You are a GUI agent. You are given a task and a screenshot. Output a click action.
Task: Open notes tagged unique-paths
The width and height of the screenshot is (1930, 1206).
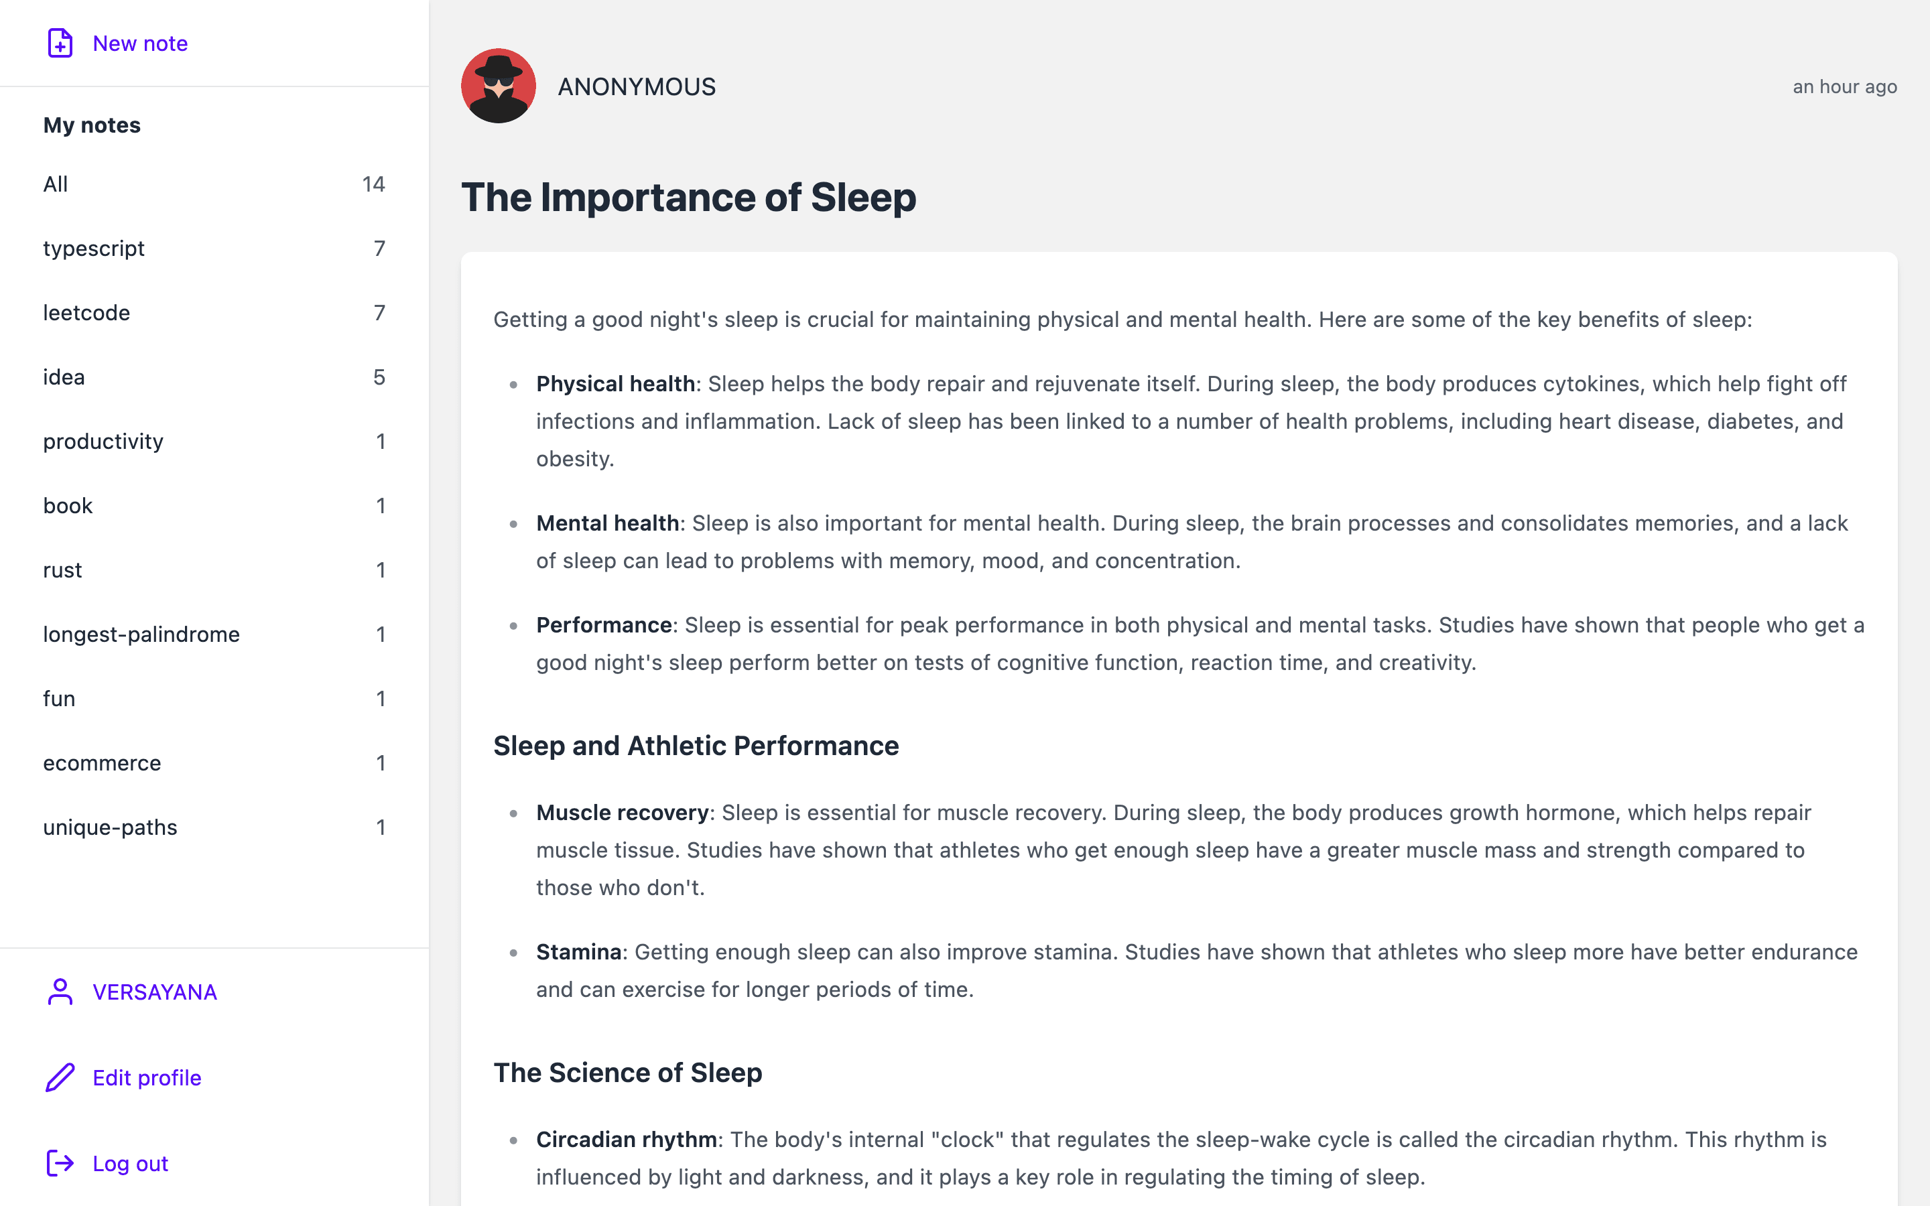[110, 827]
